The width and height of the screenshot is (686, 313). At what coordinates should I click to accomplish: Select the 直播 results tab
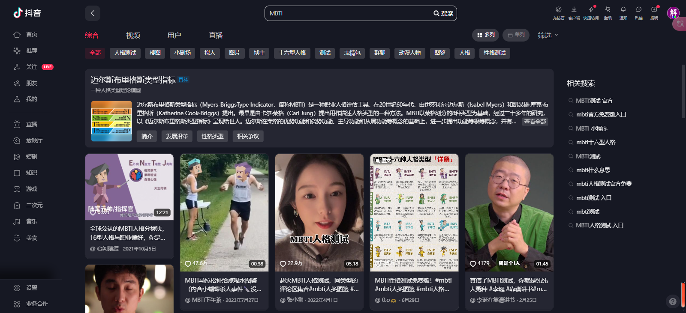[216, 35]
